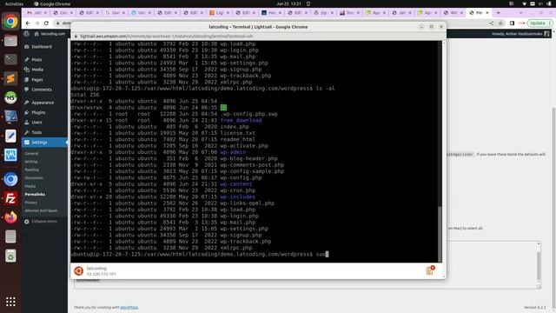Open the Tools menu
Image resolution: width=556 pixels, height=313 pixels.
36,132
